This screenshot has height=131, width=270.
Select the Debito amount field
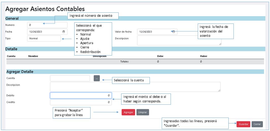pyautogui.click(x=81, y=96)
